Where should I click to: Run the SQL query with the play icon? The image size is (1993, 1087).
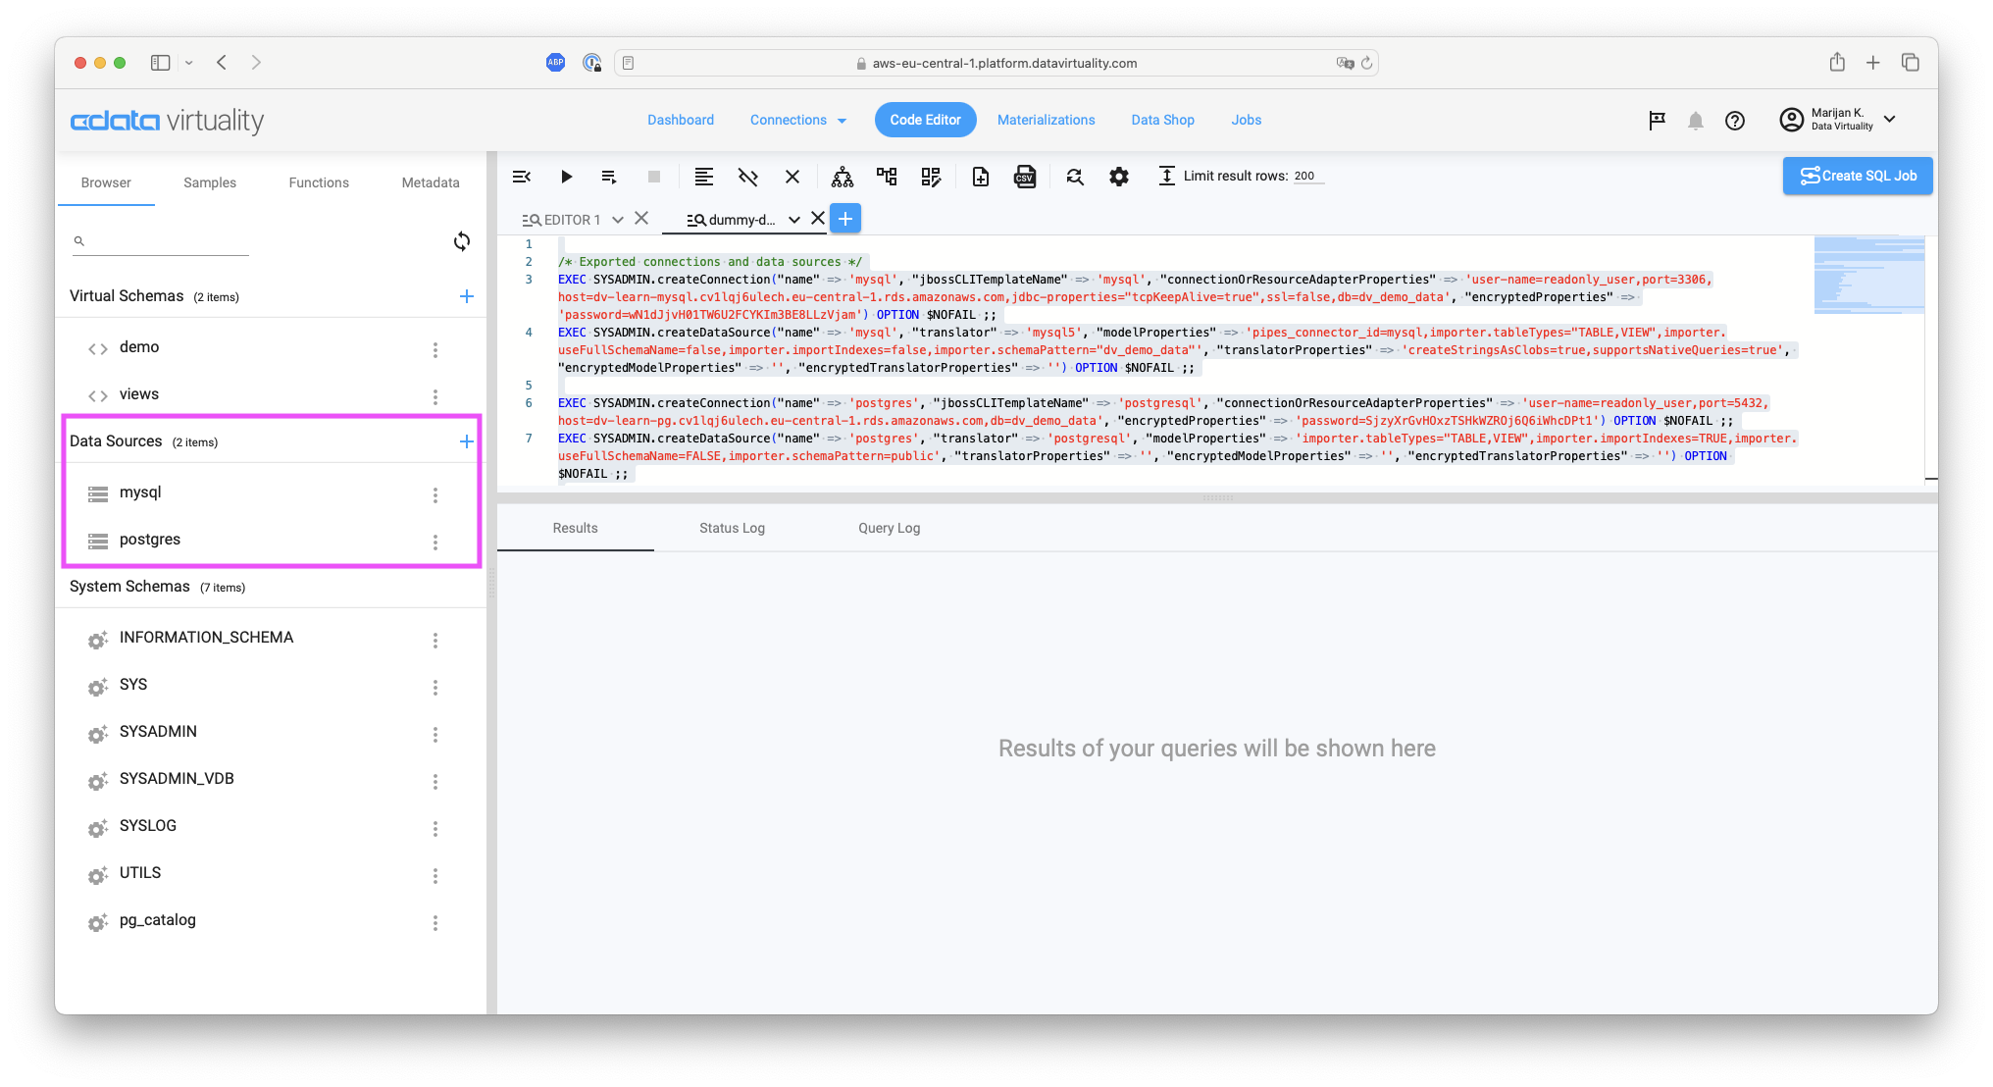click(566, 177)
